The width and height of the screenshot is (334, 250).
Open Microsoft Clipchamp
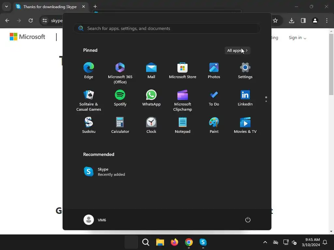click(x=183, y=100)
